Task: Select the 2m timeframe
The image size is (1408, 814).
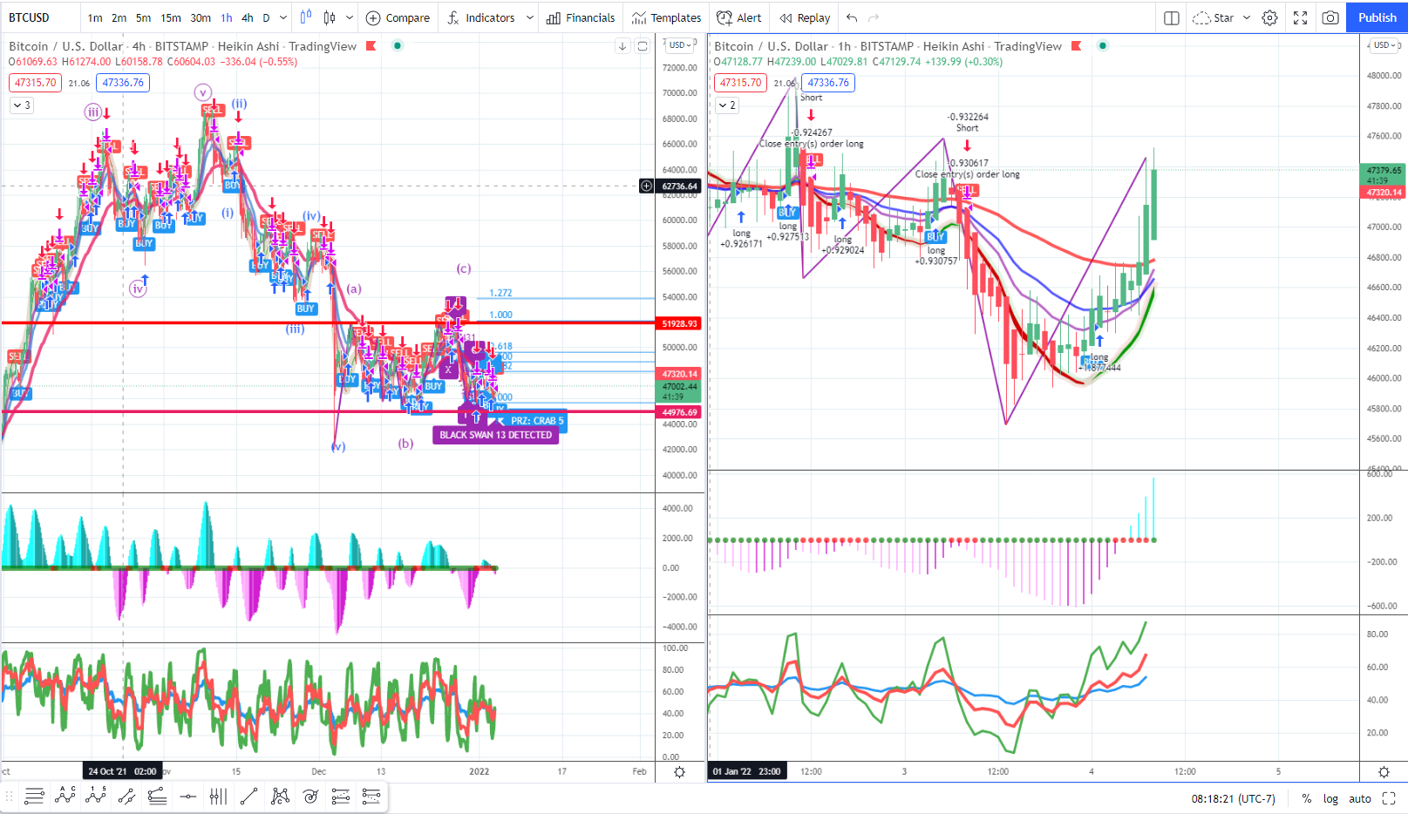Action: 119,17
